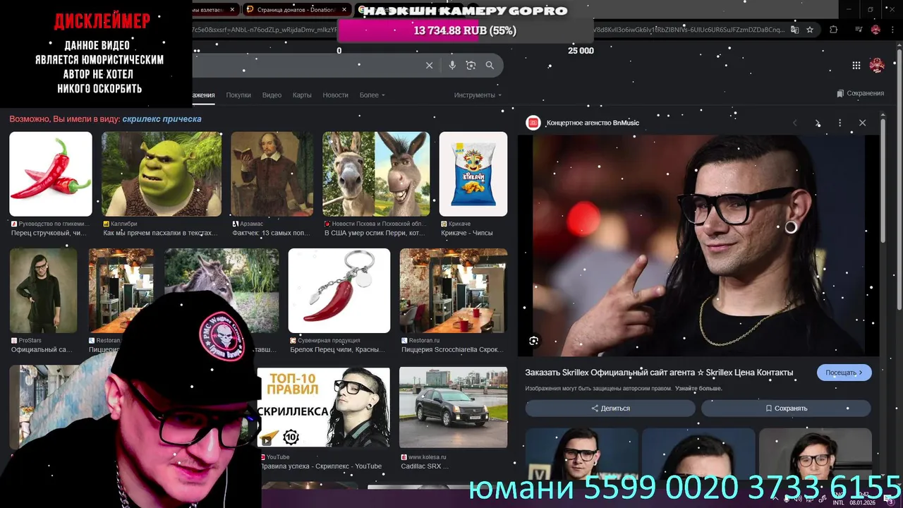Image resolution: width=903 pixels, height=508 pixels.
Task: Open the three-dot menu in preview panel
Action: coord(840,123)
